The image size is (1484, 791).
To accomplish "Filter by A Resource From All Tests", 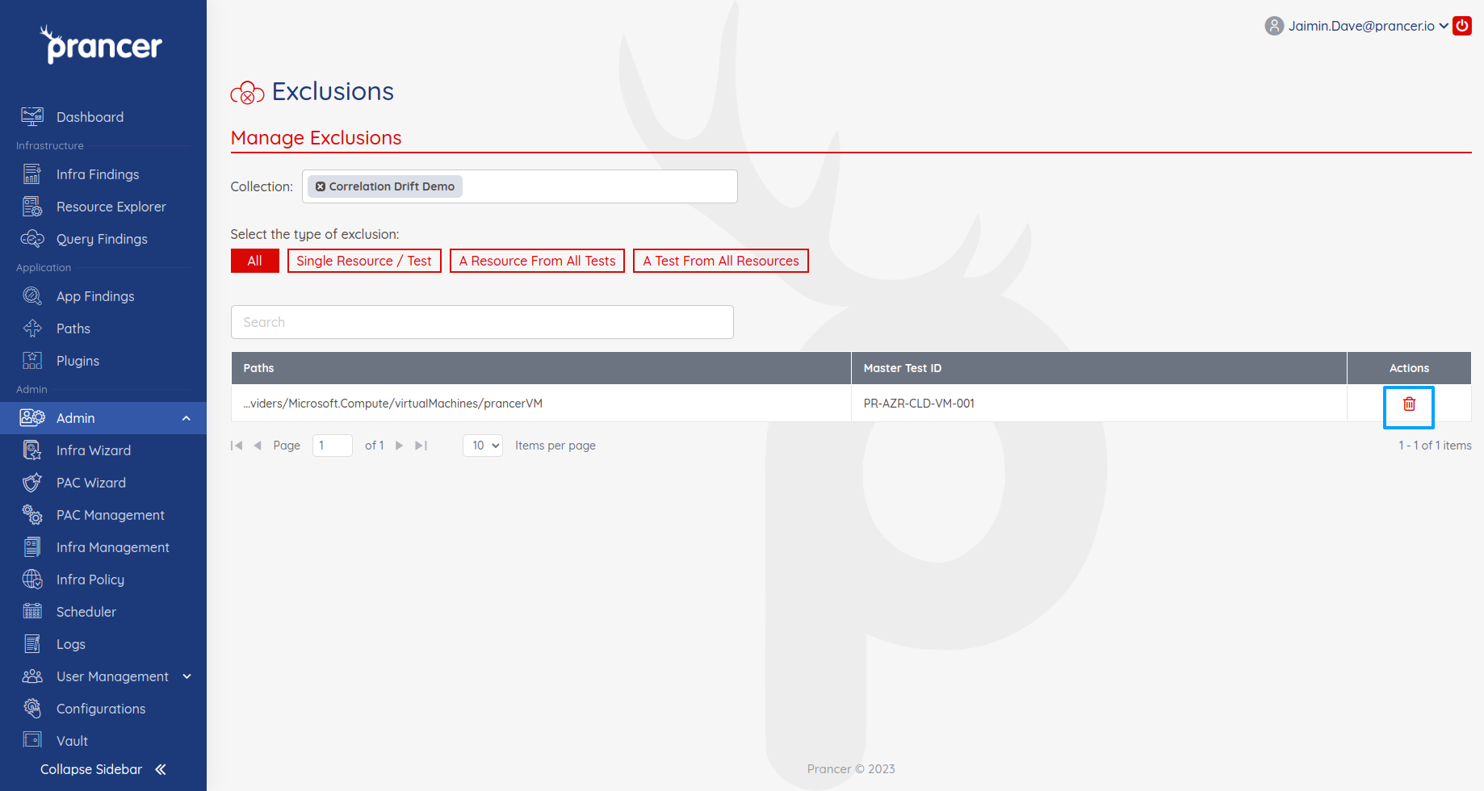I will [537, 261].
